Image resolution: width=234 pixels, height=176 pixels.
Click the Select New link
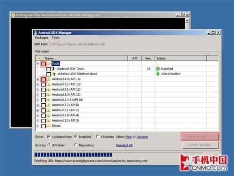coord(129,137)
